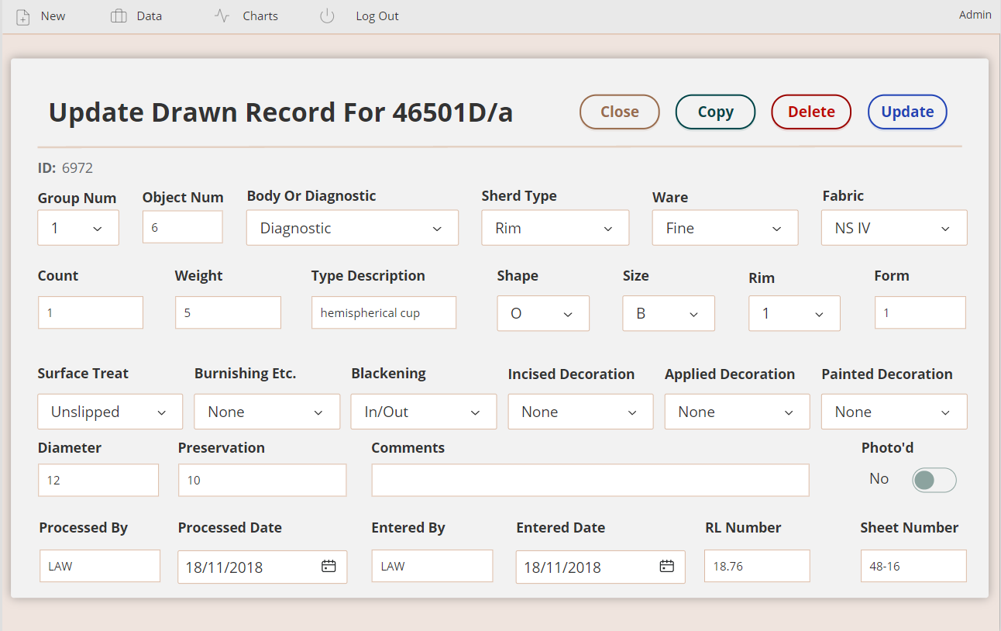Open the Charts menu item

tap(260, 16)
